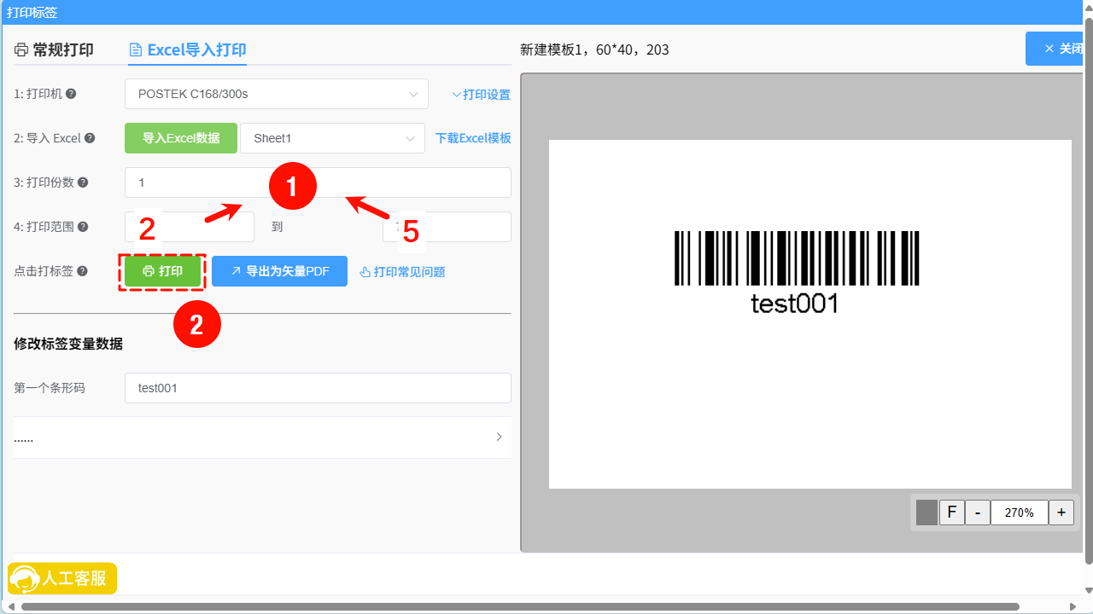Click the 修改标签变量数据 heading
The height and width of the screenshot is (614, 1093).
tap(68, 344)
